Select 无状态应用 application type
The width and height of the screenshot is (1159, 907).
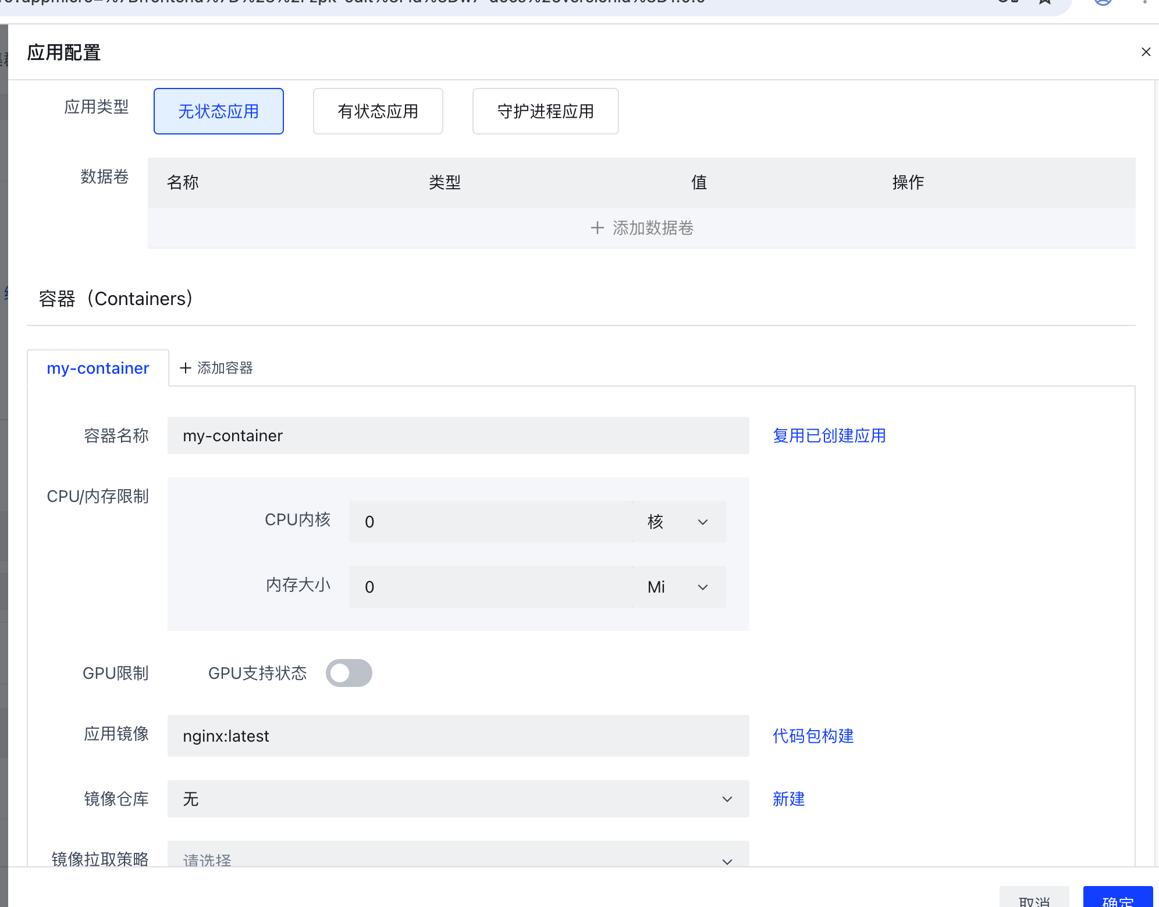click(219, 111)
